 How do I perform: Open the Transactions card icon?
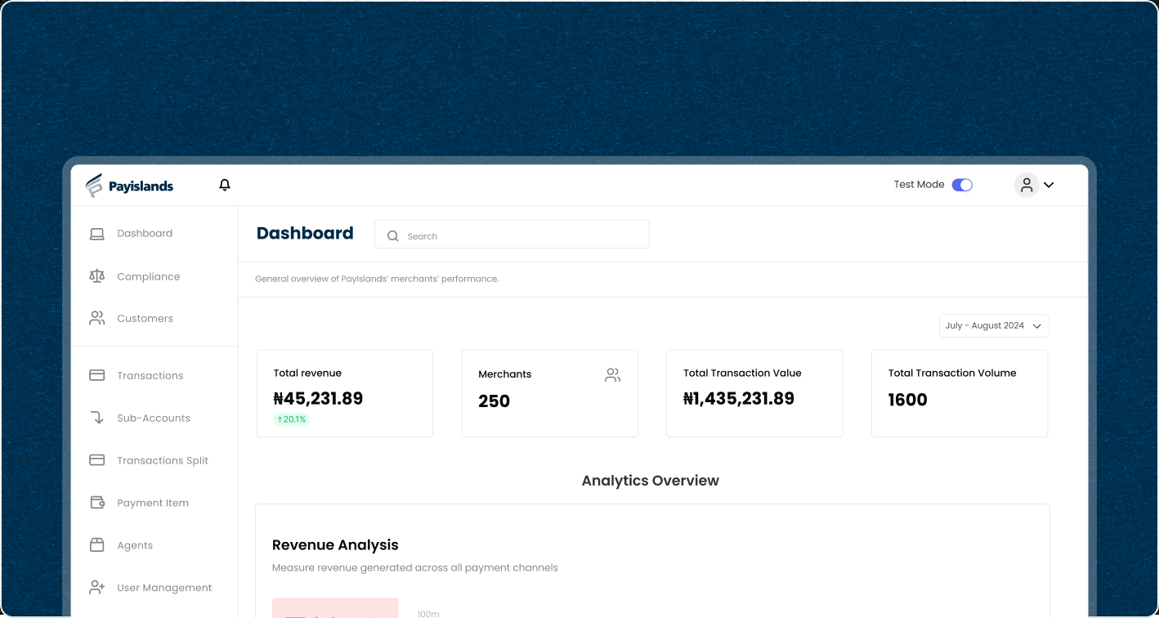point(96,375)
